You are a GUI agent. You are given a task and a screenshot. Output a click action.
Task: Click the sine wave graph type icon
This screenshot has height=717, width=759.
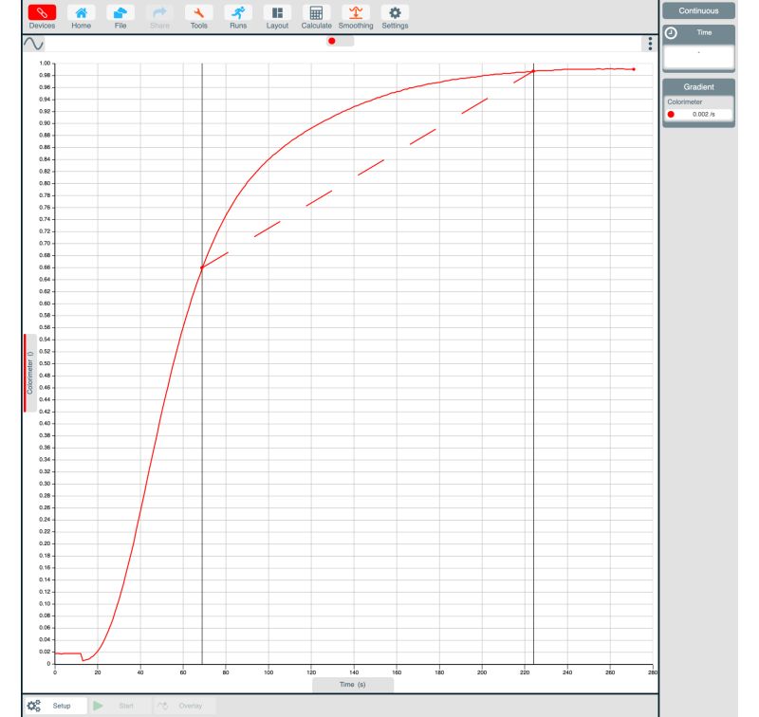pos(33,44)
